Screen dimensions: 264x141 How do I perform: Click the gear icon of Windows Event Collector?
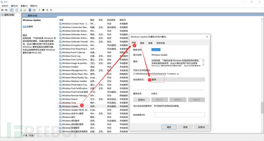pyautogui.click(x=60, y=52)
